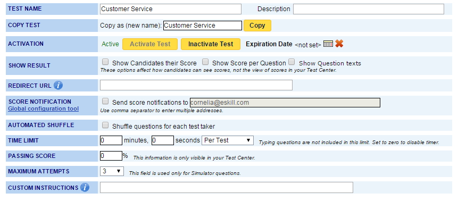Click the Custom Instructions info icon
The width and height of the screenshot is (458, 201).
[x=85, y=187]
